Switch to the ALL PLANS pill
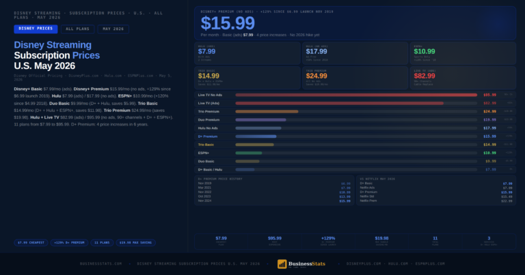The height and width of the screenshot is (275, 525). tap(78, 29)
